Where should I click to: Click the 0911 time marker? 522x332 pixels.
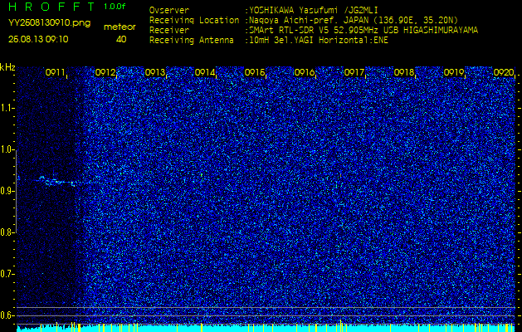tap(56, 72)
